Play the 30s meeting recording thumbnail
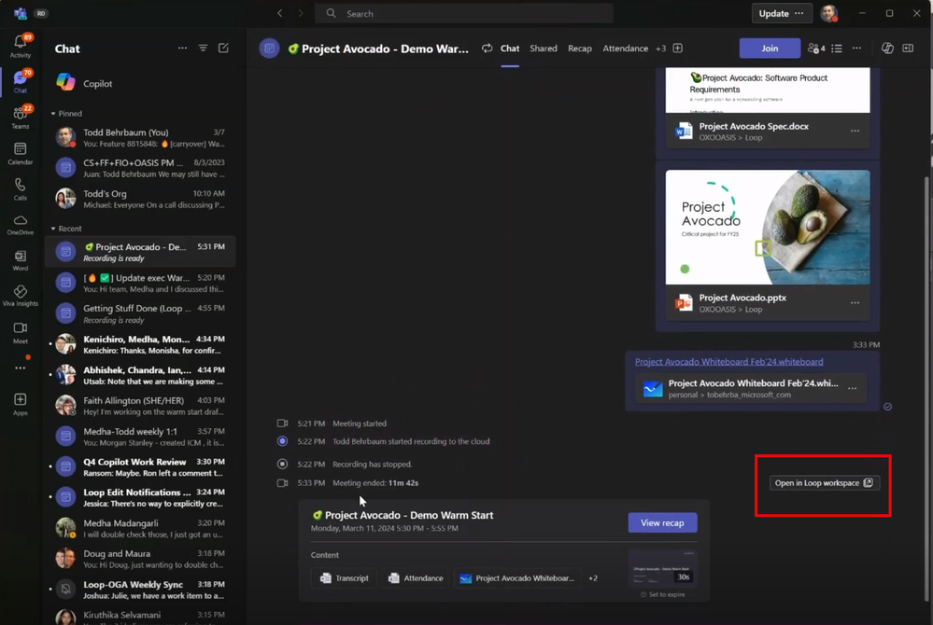This screenshot has width=933, height=625. coord(663,568)
